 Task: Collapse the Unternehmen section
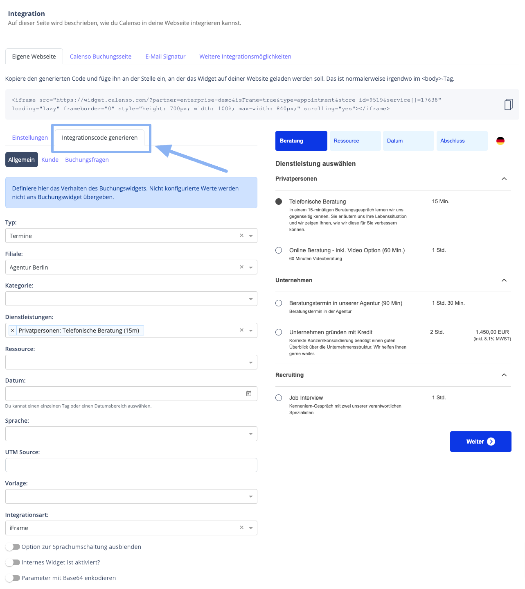coord(504,281)
